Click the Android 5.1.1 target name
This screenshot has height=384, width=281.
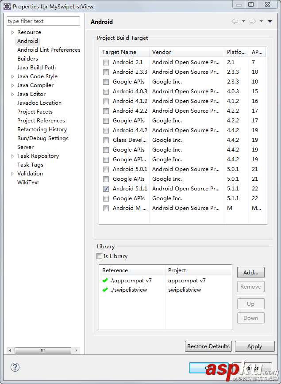130,189
